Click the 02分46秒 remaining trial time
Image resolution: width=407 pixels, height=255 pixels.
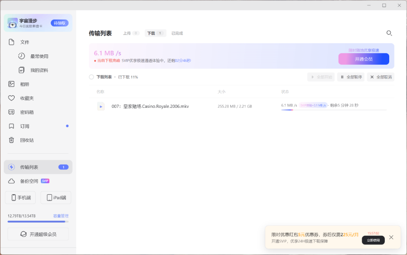click(x=183, y=61)
